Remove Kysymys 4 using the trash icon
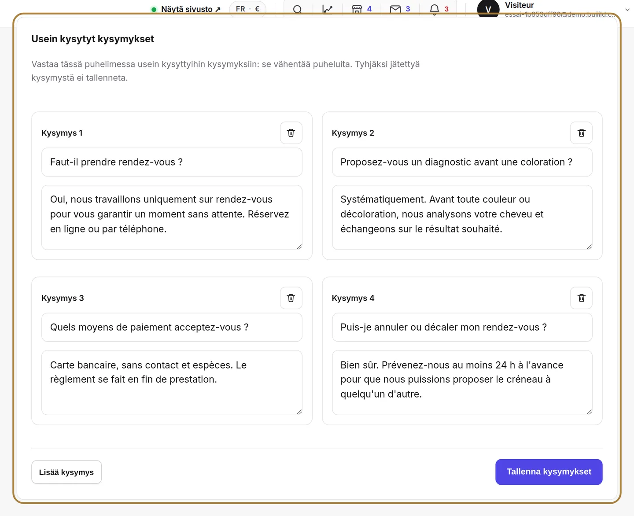The width and height of the screenshot is (634, 516). coord(581,298)
